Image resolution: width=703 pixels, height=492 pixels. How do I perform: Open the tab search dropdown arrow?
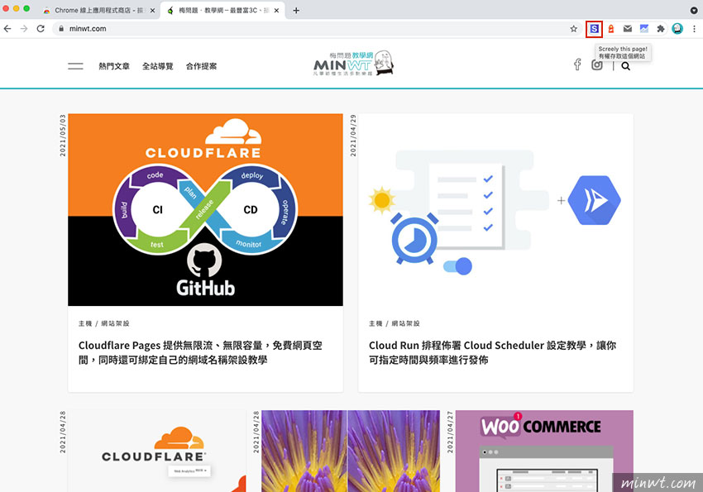[x=694, y=10]
